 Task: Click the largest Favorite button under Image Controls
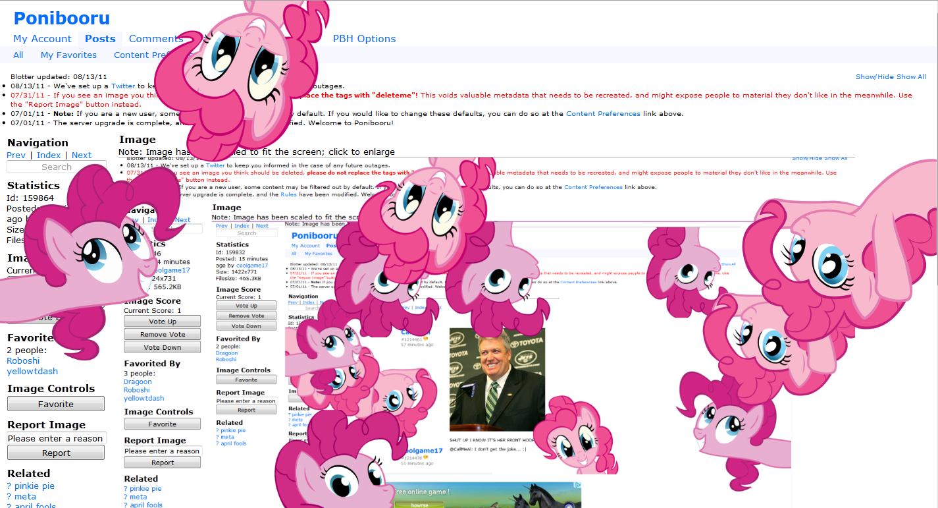pyautogui.click(x=56, y=404)
